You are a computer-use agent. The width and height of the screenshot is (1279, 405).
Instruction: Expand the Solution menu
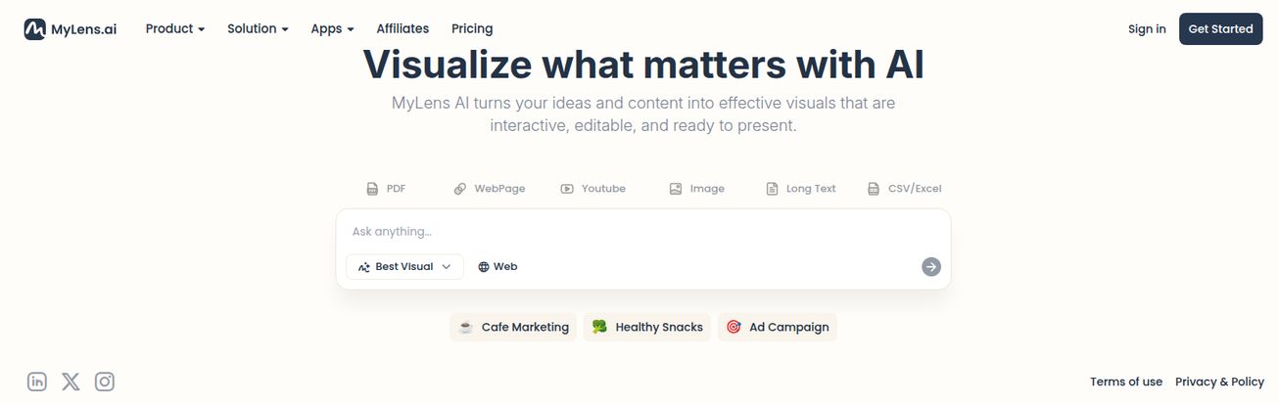[x=258, y=29]
